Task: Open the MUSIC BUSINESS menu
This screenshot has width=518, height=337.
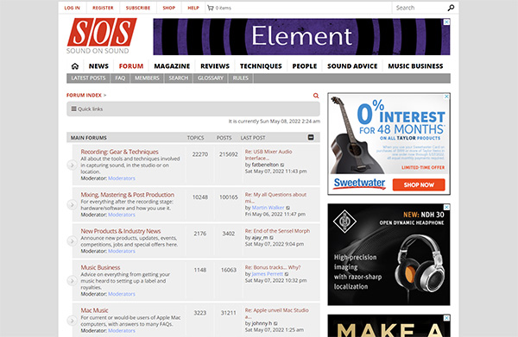Action: (x=415, y=66)
